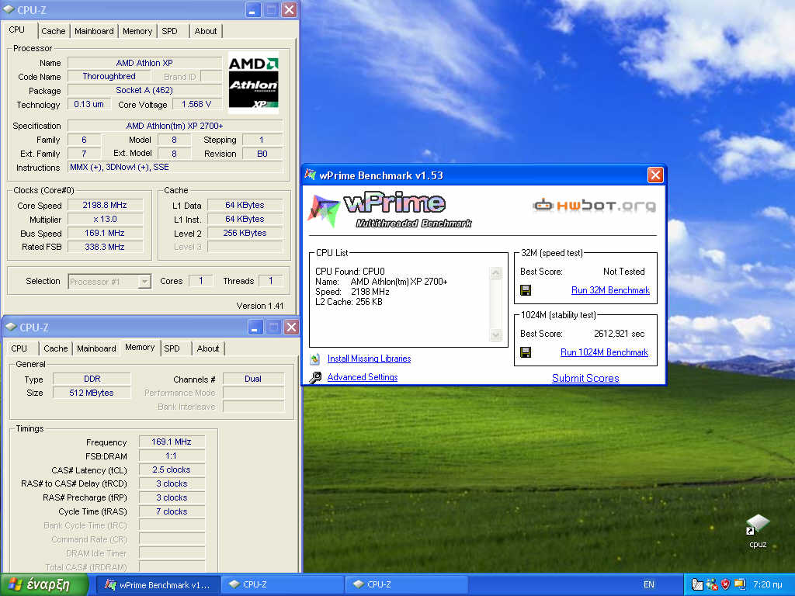The height and width of the screenshot is (596, 795).
Task: Click the CAS# Latency 2.5 clocks value
Action: [172, 470]
